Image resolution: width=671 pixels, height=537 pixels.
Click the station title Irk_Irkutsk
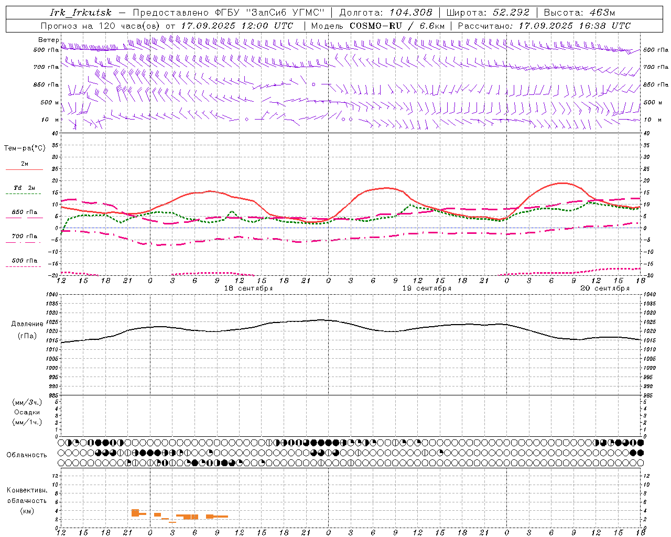point(80,13)
